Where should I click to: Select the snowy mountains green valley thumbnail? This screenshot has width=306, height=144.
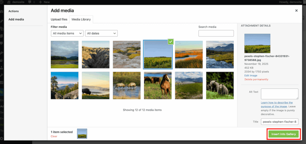click(189, 86)
